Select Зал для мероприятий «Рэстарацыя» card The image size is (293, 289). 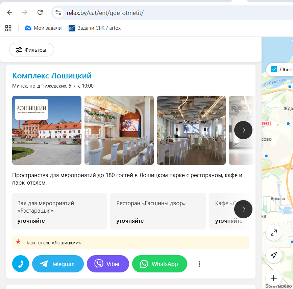click(x=59, y=211)
